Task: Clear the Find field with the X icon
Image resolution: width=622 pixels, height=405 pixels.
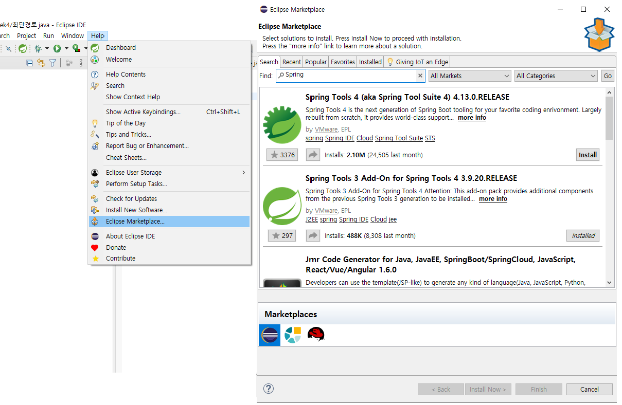Action: (x=420, y=76)
